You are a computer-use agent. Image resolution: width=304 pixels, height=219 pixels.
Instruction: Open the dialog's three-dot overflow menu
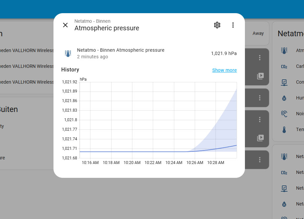point(233,25)
